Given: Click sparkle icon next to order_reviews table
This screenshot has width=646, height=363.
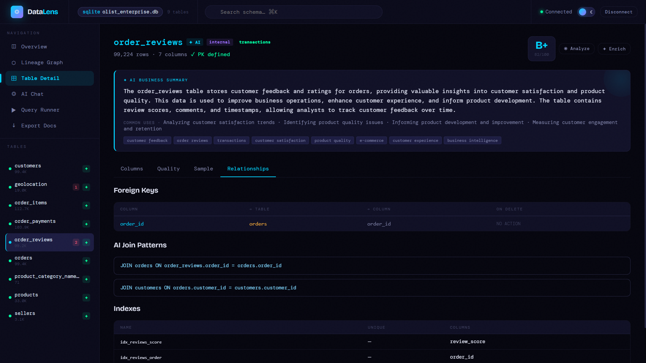Looking at the screenshot, I should tap(86, 242).
